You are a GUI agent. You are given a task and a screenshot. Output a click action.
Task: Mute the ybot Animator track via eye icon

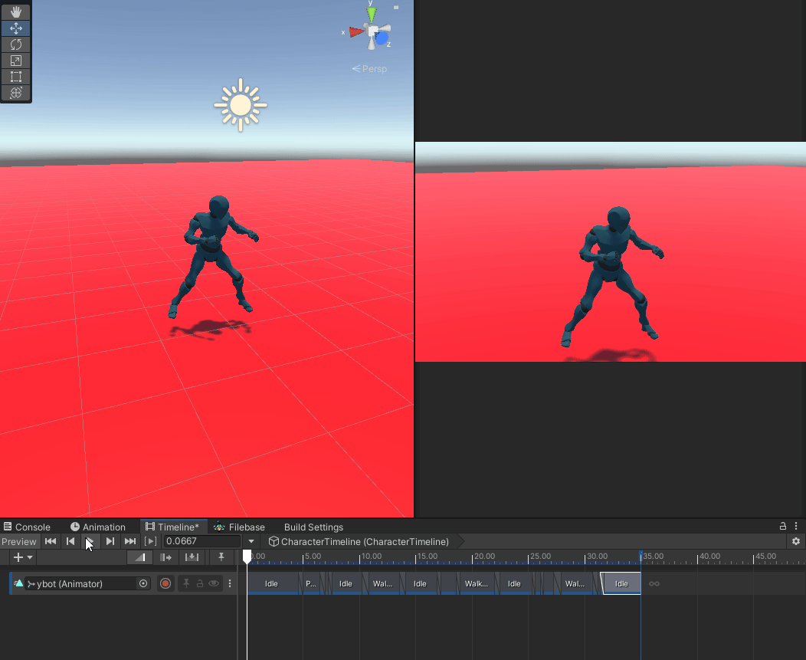click(215, 583)
